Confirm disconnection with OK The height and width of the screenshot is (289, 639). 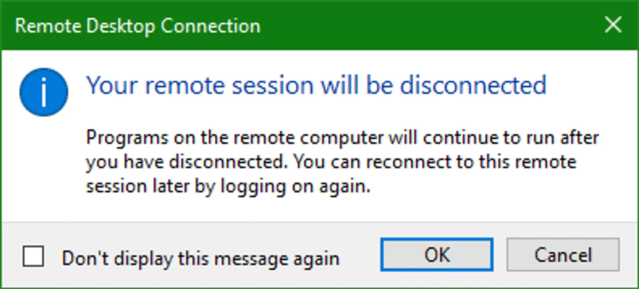pos(437,255)
